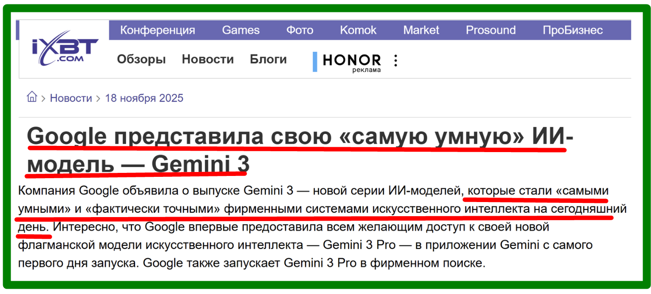This screenshot has width=651, height=294.
Task: Go to home via house icon
Action: [32, 97]
